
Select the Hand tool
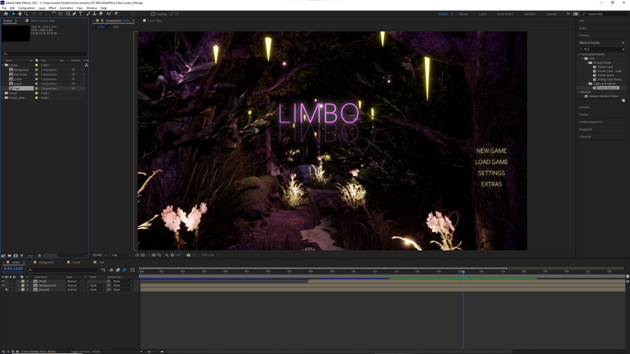pyautogui.click(x=20, y=14)
